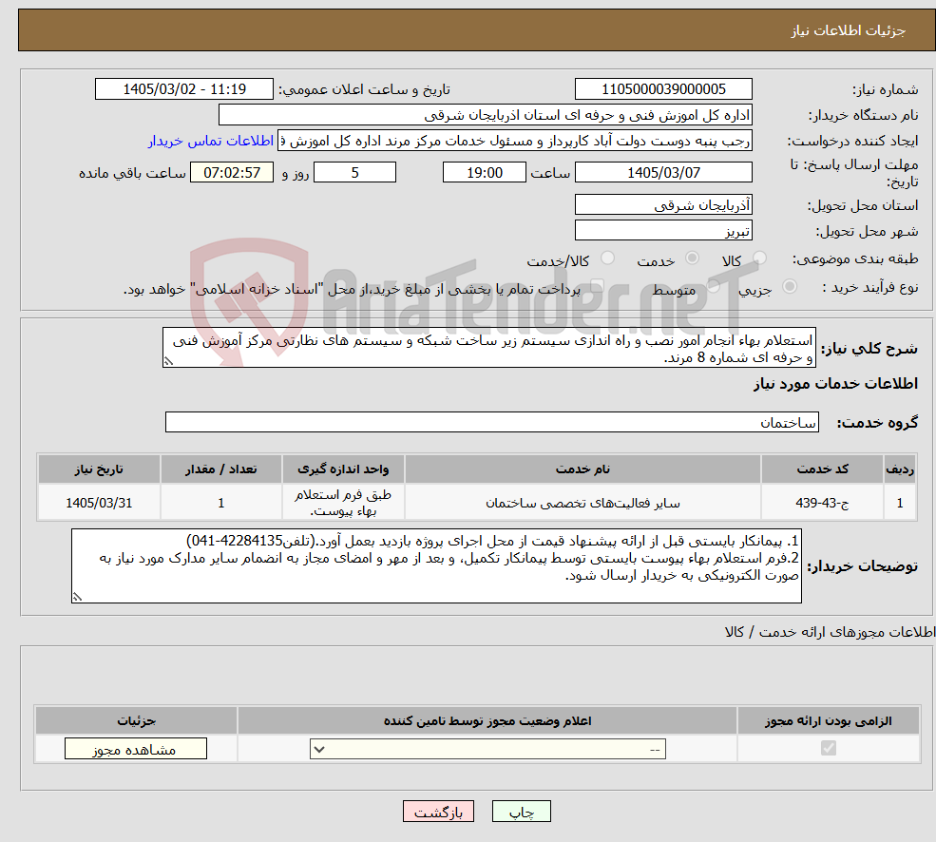Click the need date cell 1405/03/31
936x842 pixels.
[x=99, y=503]
